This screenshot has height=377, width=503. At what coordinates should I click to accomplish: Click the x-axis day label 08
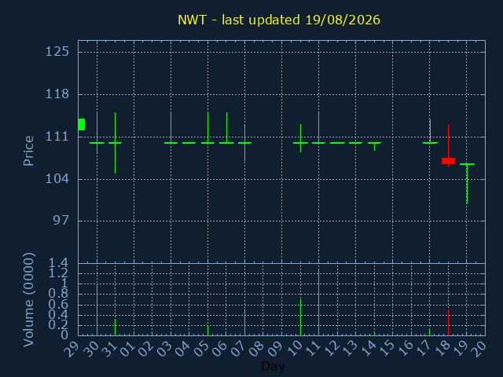(257, 349)
